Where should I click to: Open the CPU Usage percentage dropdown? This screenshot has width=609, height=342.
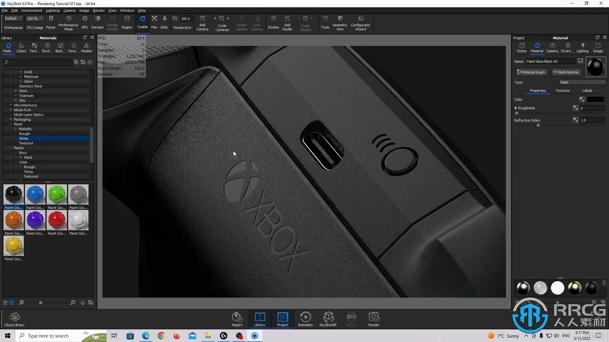pos(34,19)
